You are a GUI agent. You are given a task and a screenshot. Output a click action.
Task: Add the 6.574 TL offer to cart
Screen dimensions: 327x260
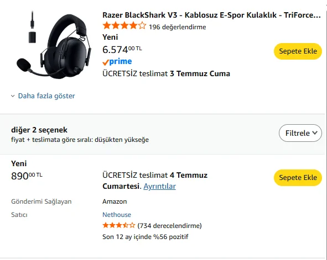298,51
